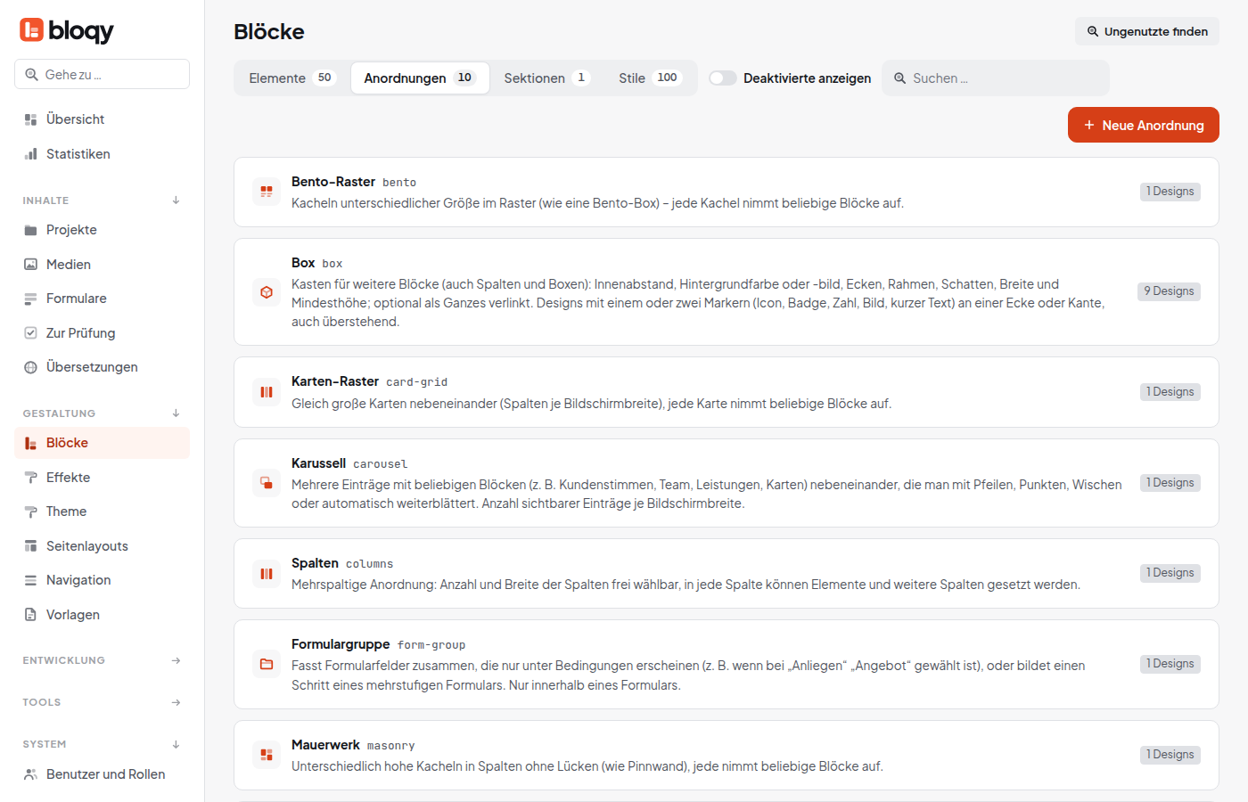Screen dimensions: 1248x802
Task: Click the Karussell block title
Action: pos(318,463)
